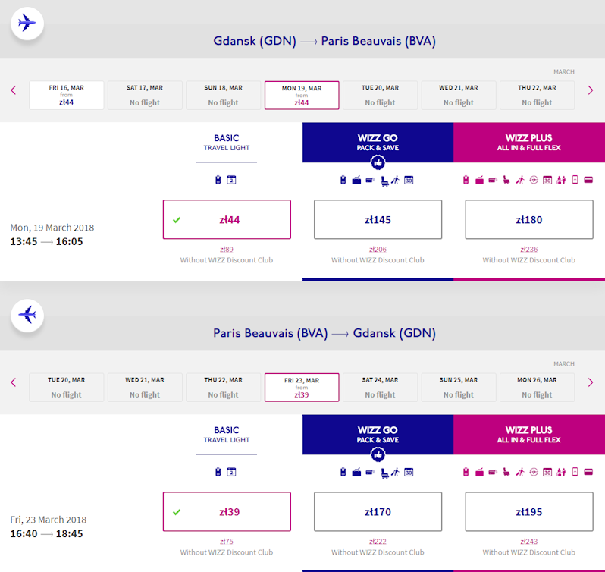The width and height of the screenshot is (605, 572).
Task: Click the airport check-in plane icon under outbound WIZZ PLUS
Action: [534, 180]
